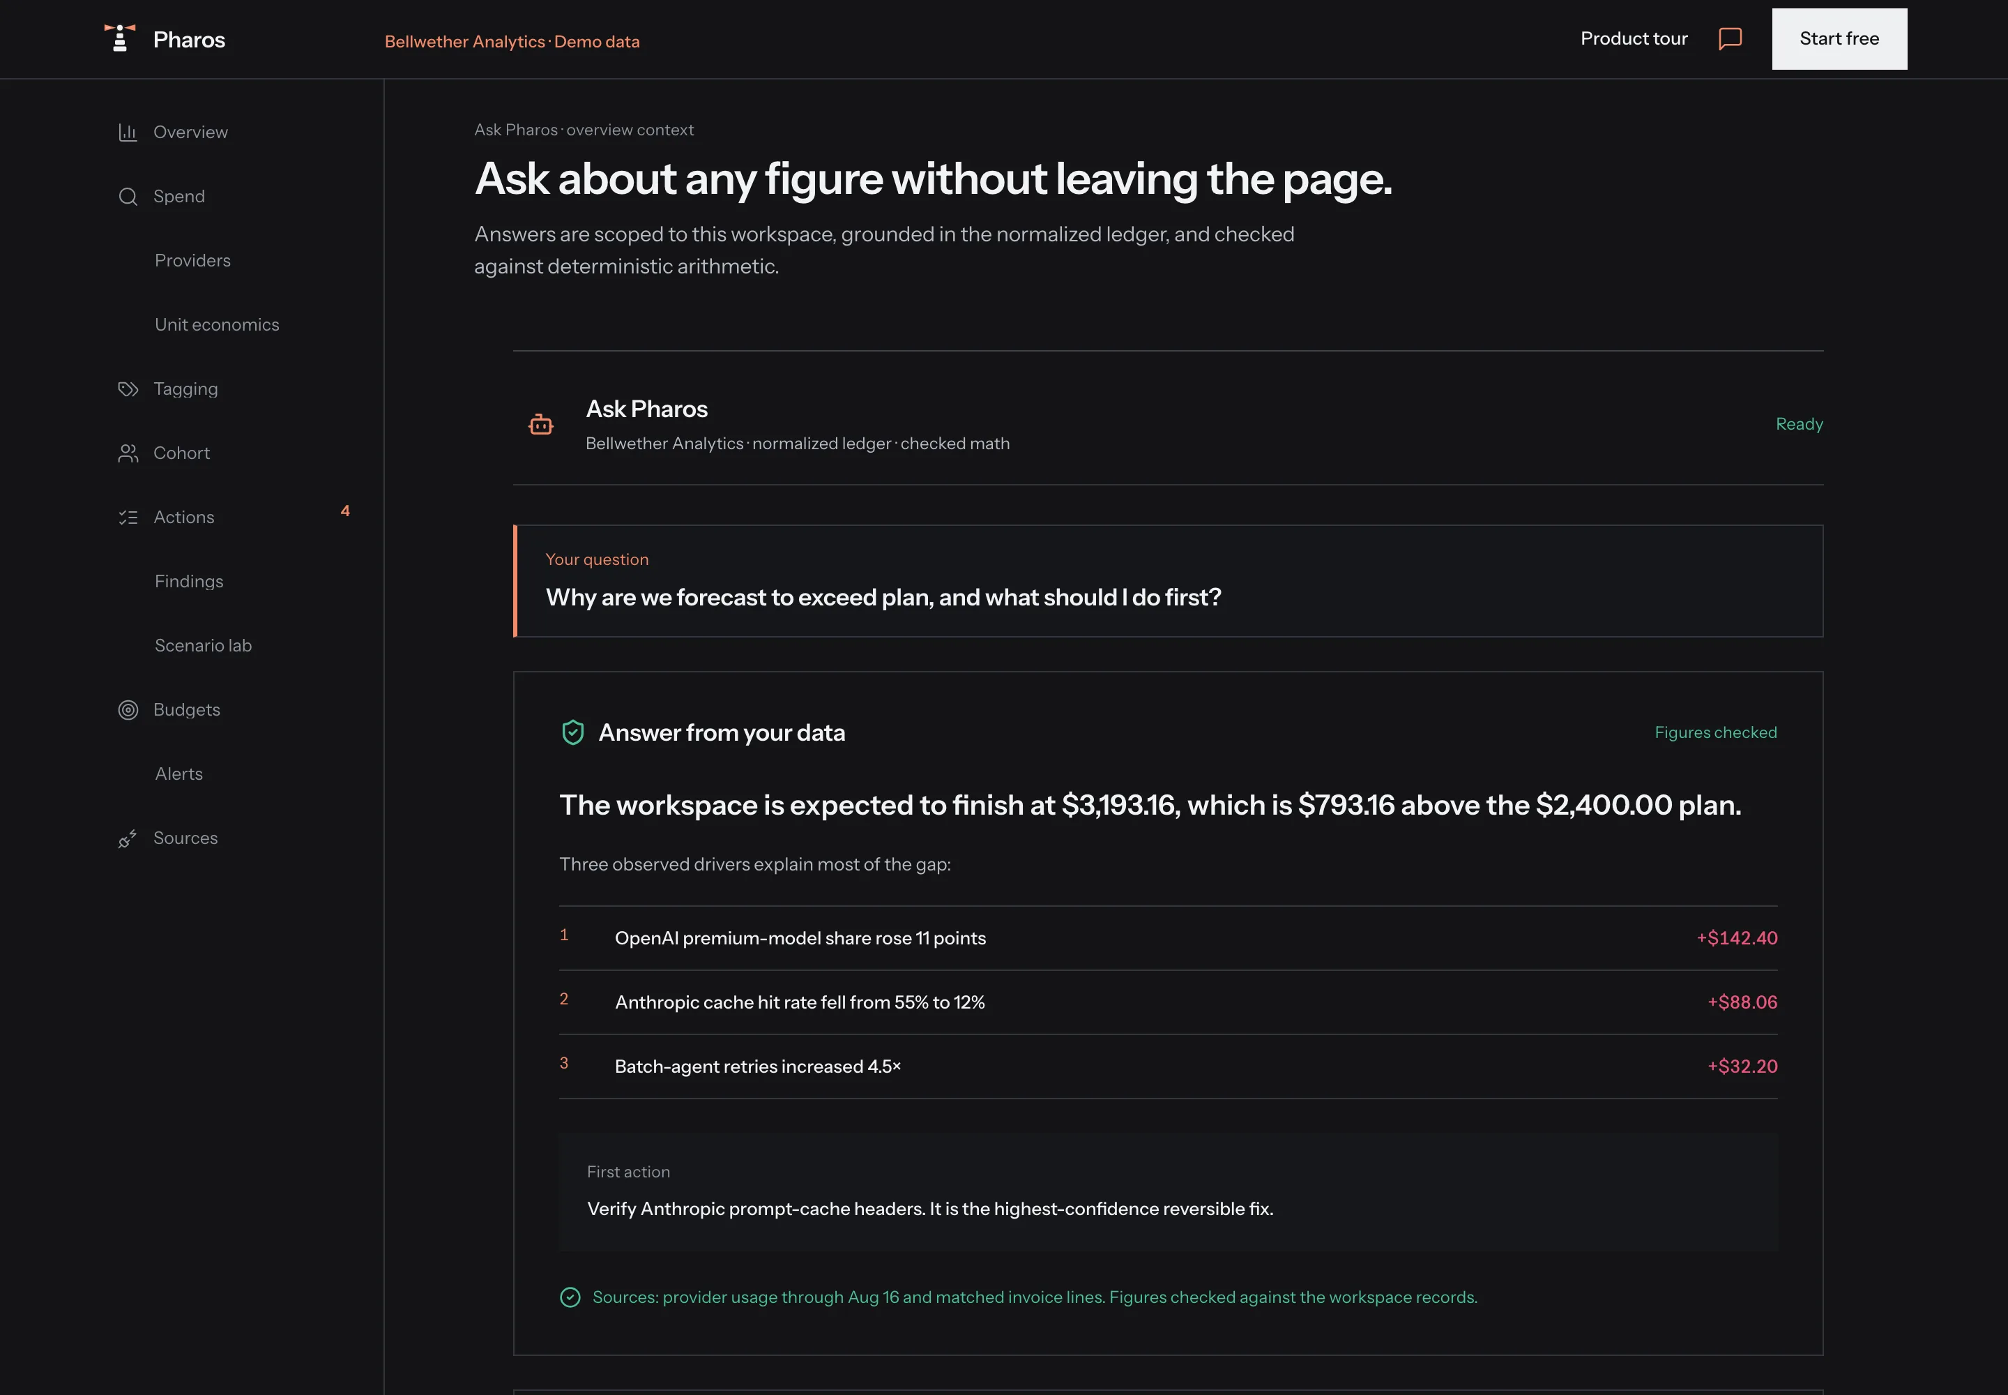Navigate to Alerts section

(x=178, y=774)
